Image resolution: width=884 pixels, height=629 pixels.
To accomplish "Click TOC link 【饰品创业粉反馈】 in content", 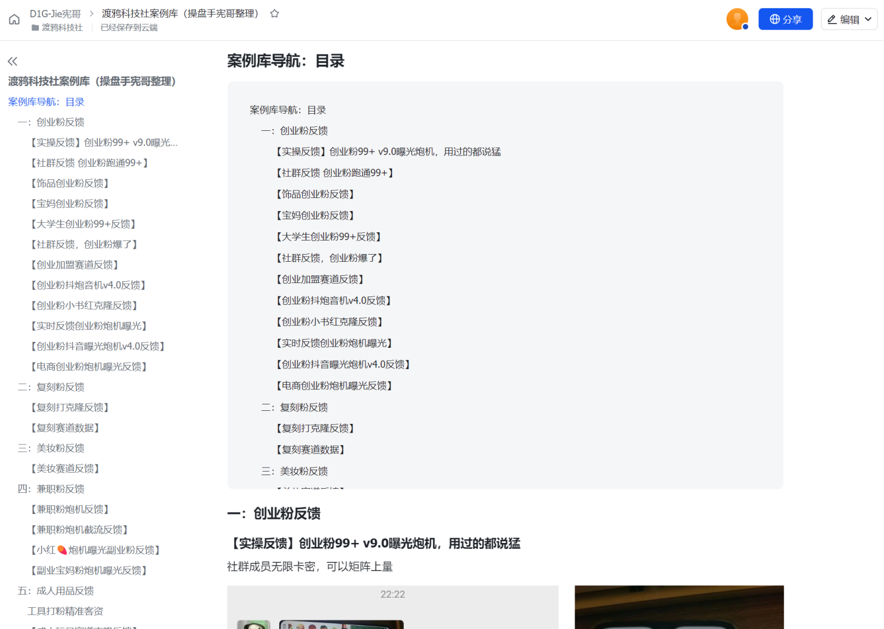I will coord(315,195).
